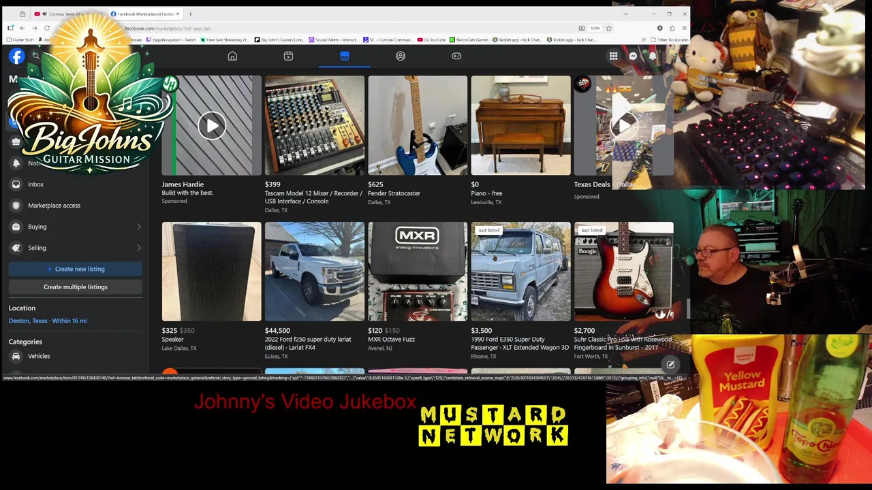Show hidden bookmarks via overflow chevron
872x490 pixels.
point(644,39)
